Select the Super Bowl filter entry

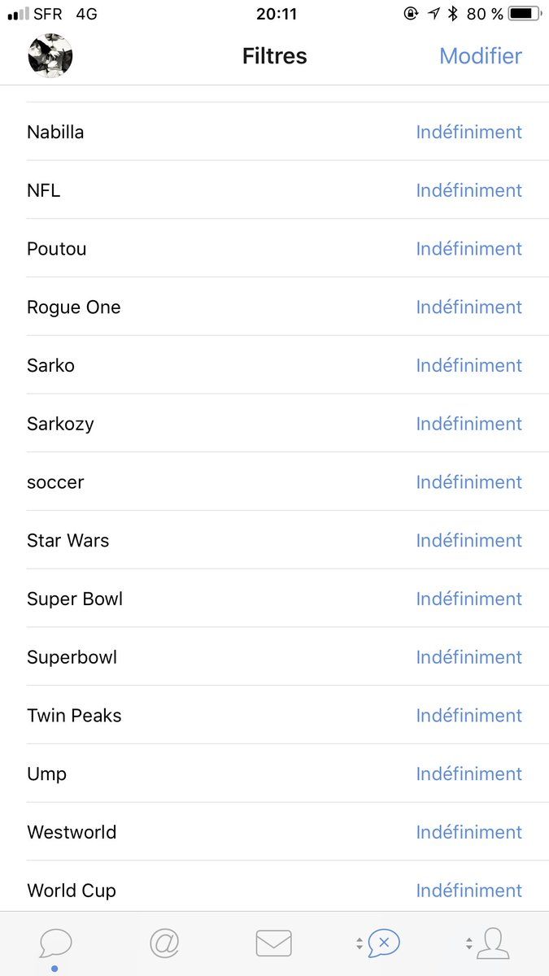75,599
